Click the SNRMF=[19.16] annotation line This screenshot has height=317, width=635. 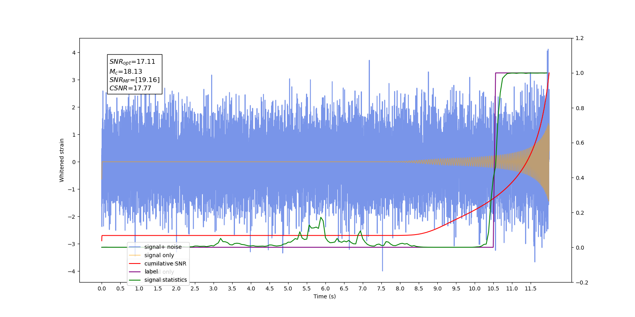click(135, 80)
